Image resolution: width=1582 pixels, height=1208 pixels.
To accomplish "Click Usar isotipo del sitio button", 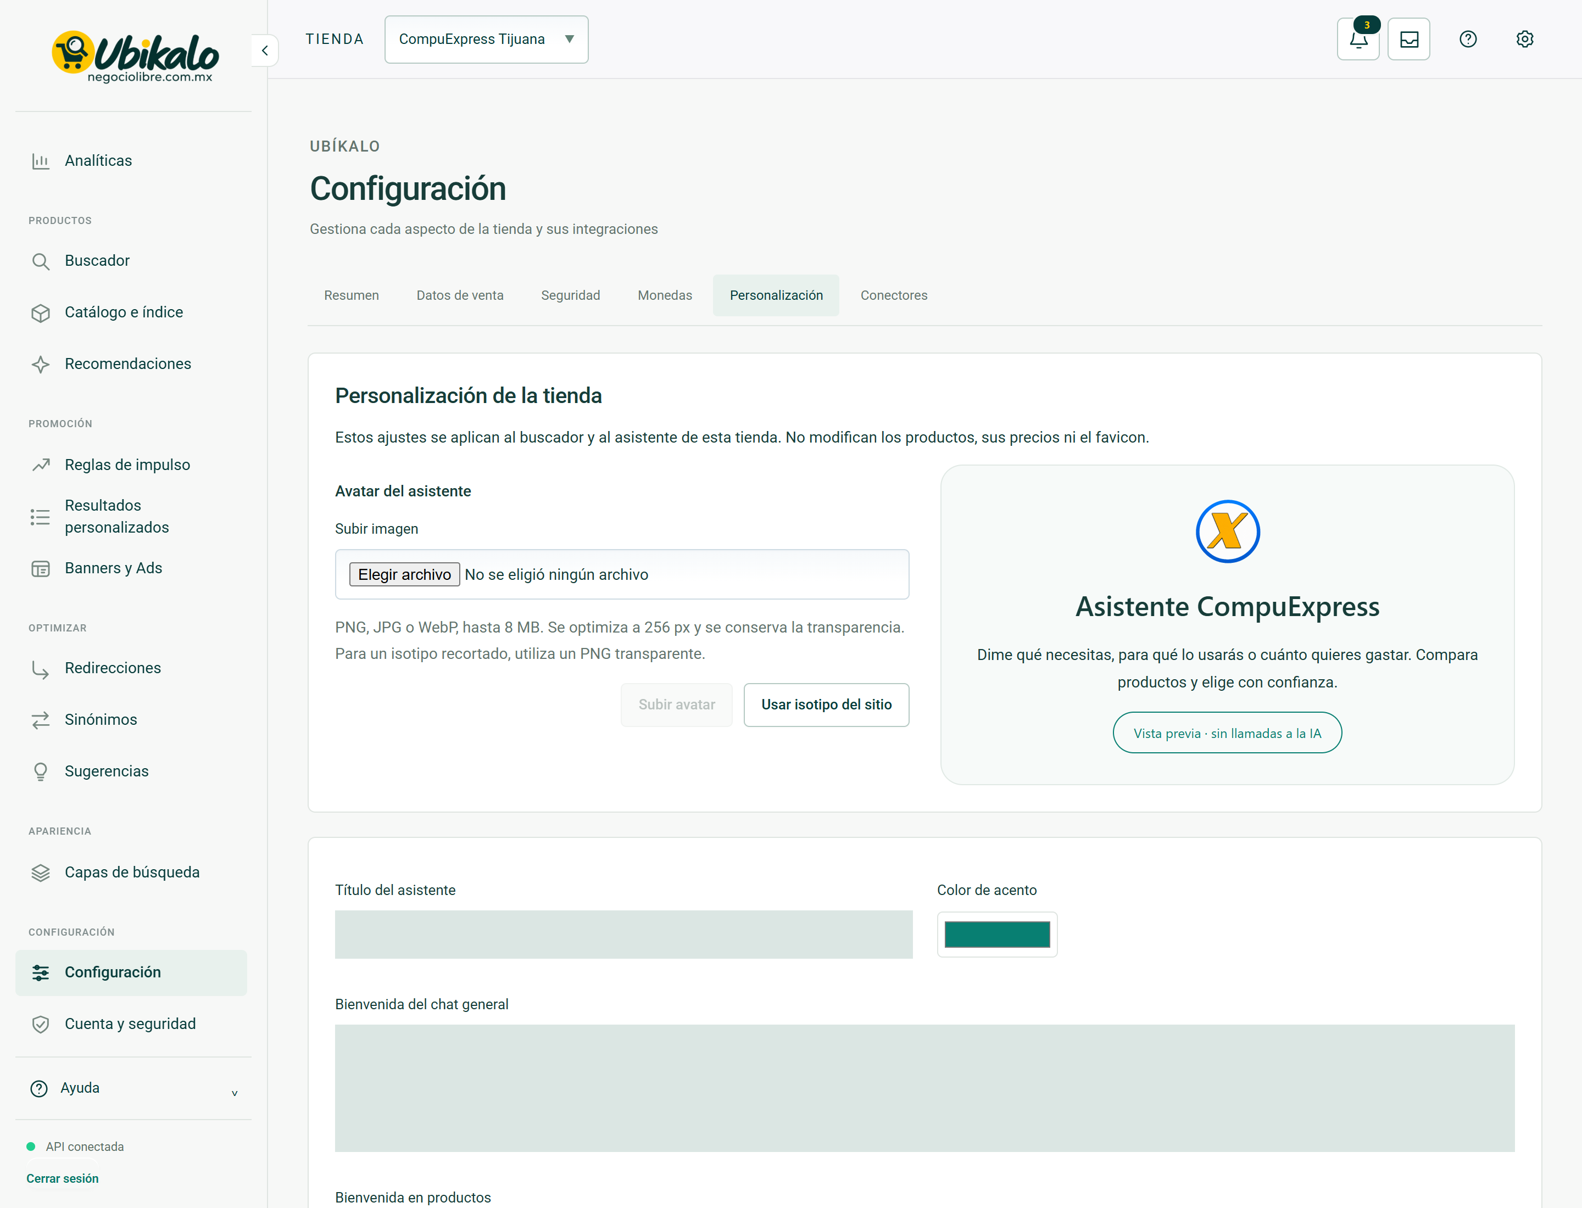I will click(826, 704).
